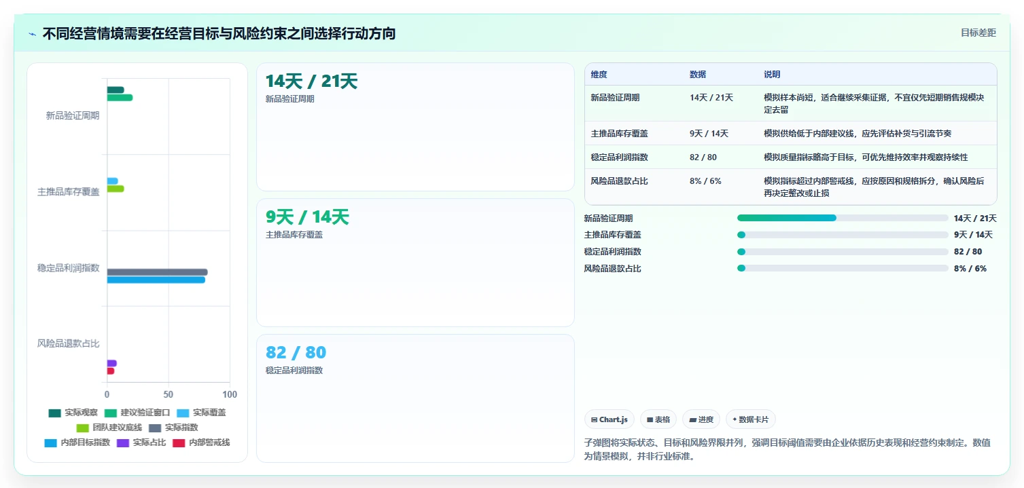Click the 目标差距 label at top right
This screenshot has height=488, width=1024.
click(978, 33)
